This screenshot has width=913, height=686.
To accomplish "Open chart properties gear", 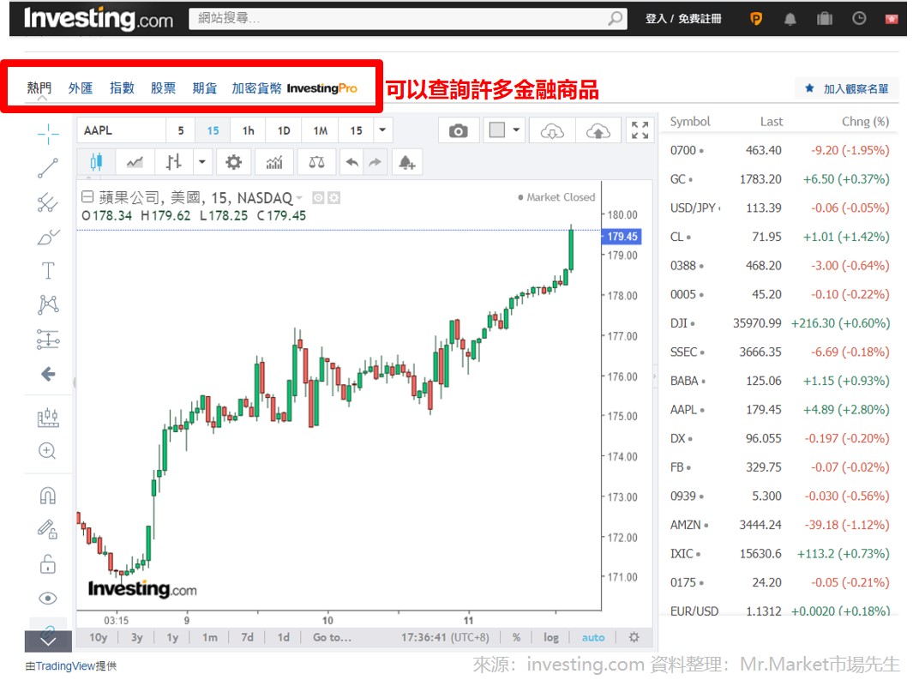I will [233, 162].
